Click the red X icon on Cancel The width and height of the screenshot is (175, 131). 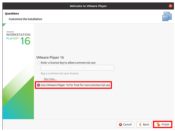click(121, 124)
